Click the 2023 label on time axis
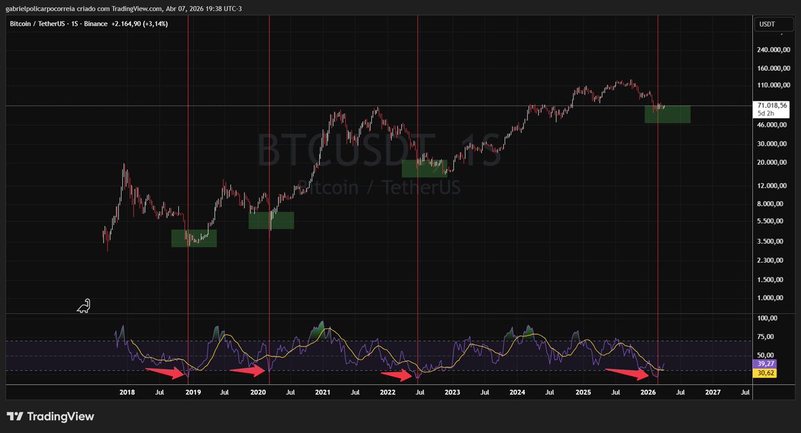 (x=453, y=394)
